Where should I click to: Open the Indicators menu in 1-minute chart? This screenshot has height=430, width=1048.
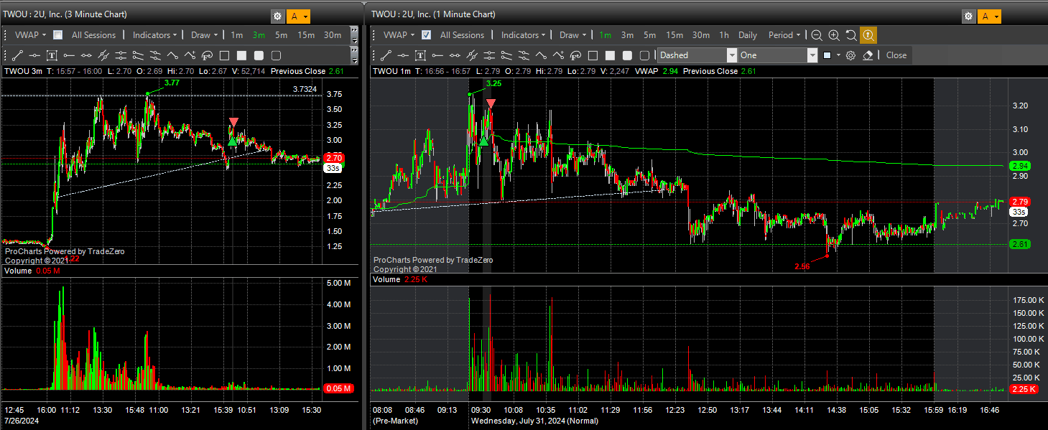click(523, 35)
